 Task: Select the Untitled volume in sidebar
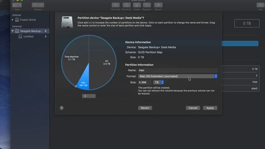point(28,36)
